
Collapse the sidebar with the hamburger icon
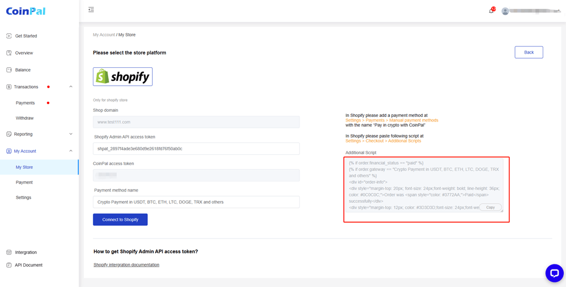91,10
